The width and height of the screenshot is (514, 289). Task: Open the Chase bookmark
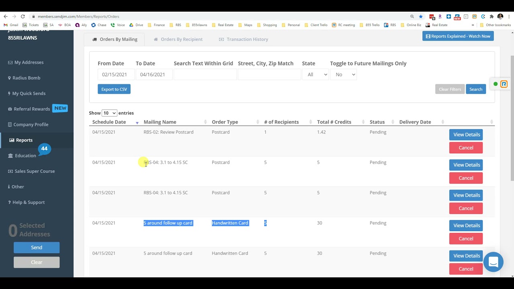click(x=99, y=25)
